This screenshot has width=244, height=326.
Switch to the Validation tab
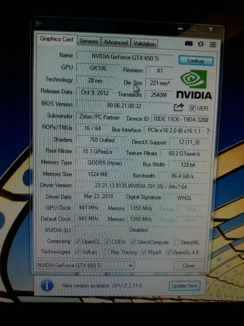click(x=144, y=44)
